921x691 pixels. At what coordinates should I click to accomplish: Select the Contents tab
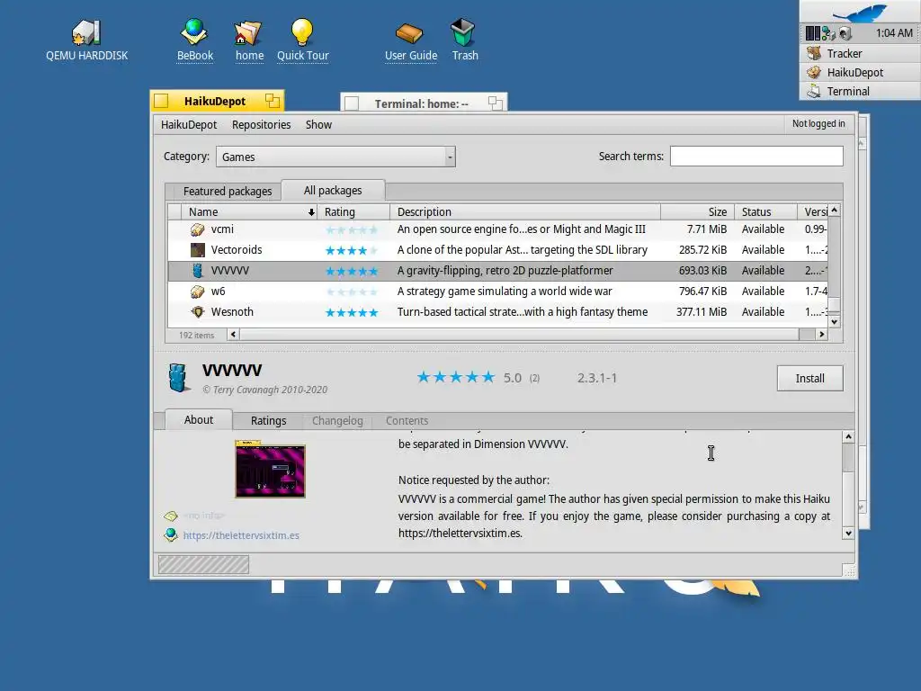click(x=407, y=421)
